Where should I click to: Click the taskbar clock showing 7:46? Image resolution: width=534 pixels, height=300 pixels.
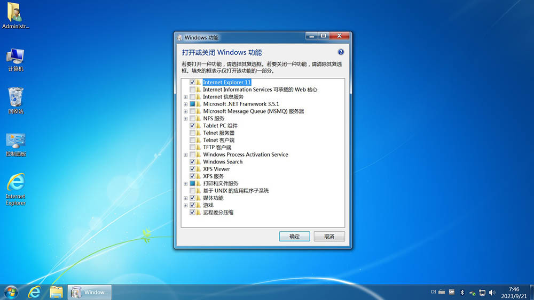tap(514, 292)
